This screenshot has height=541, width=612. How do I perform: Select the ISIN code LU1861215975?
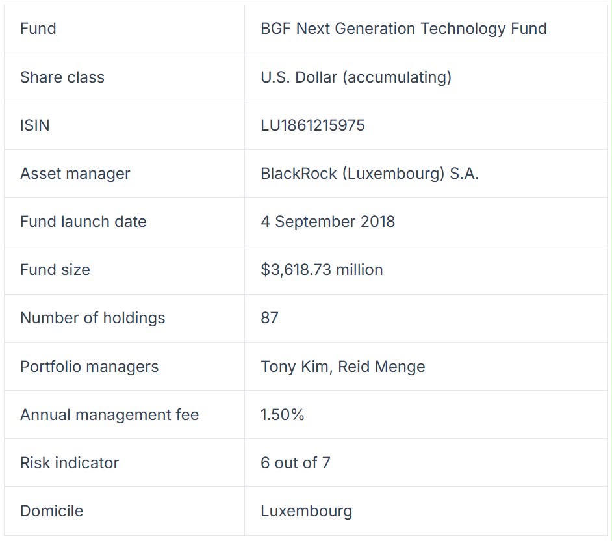click(x=312, y=125)
